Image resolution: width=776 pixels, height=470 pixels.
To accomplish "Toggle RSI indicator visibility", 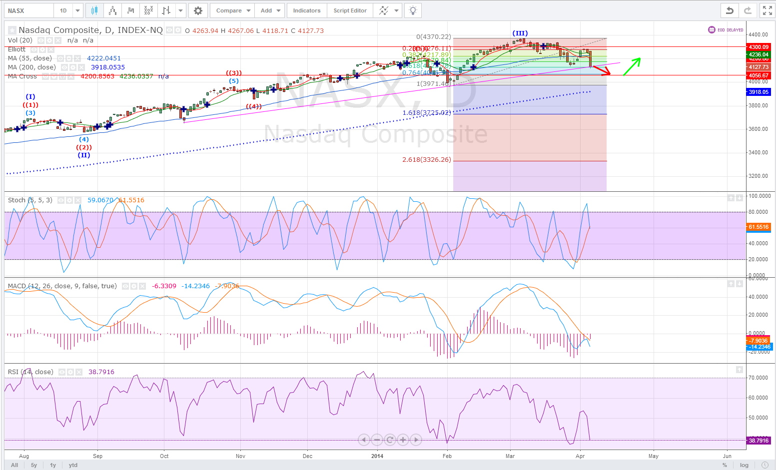I will point(62,372).
